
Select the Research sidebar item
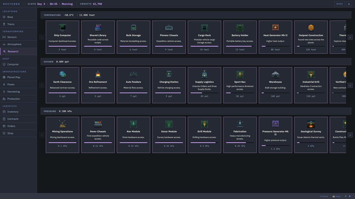click(x=18, y=51)
